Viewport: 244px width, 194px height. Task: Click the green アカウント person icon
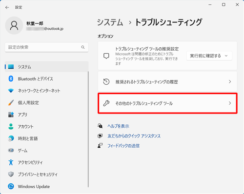pos(11,126)
